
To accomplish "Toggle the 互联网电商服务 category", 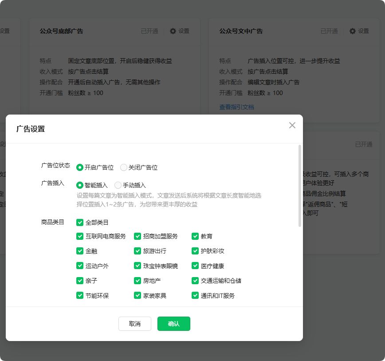I will [80, 236].
